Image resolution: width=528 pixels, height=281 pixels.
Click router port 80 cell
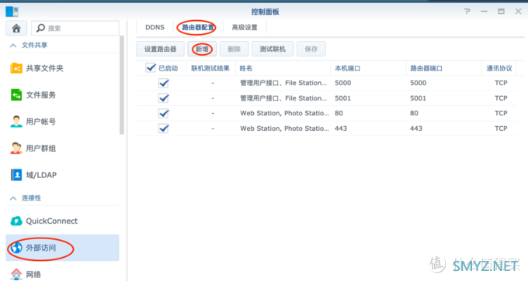coord(414,113)
